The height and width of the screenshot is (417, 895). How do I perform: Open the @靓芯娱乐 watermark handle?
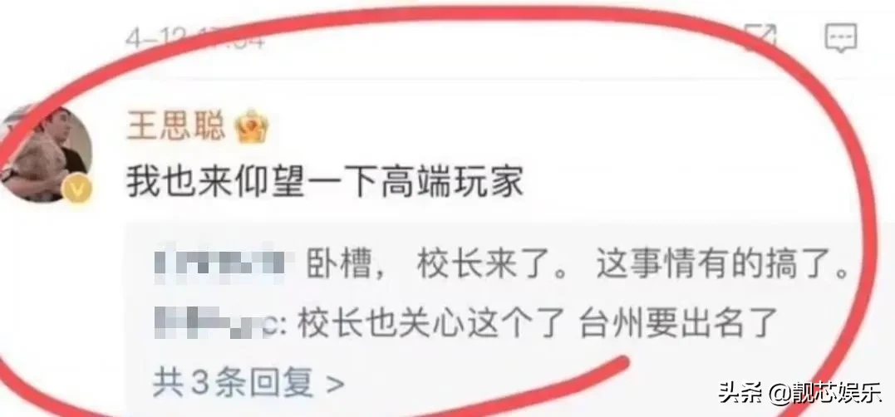tap(825, 394)
